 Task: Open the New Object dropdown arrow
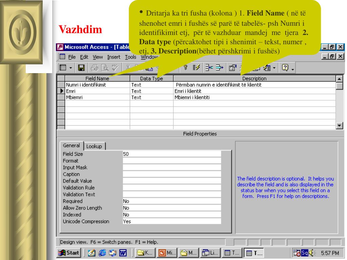(x=274, y=68)
